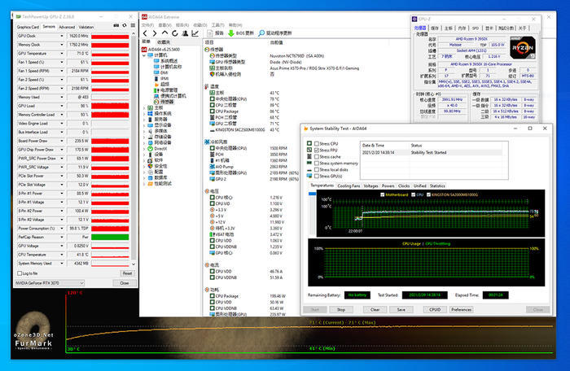Open Memory Clock sensor dropdown
This screenshot has width=570, height=371.
click(62, 45)
